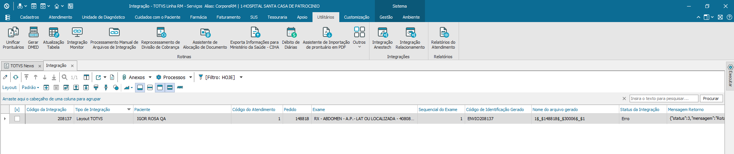
Task: Refresh the integration grid
Action: pos(16,77)
